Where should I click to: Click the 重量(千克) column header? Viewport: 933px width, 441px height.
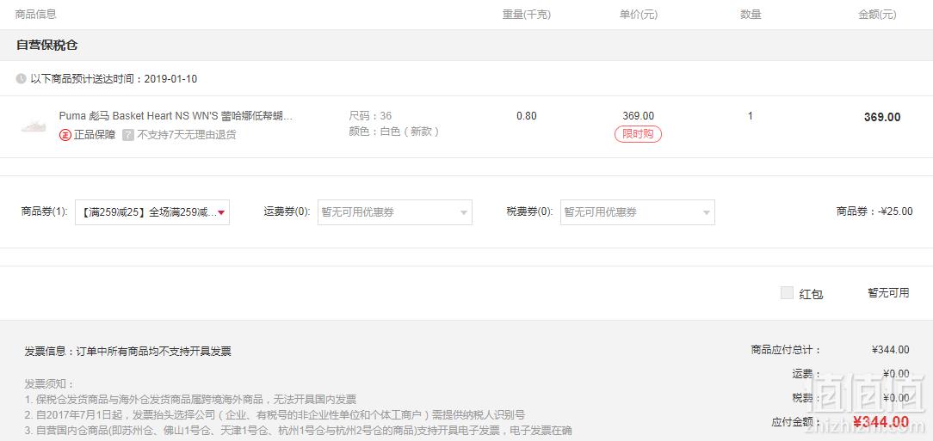(x=527, y=15)
